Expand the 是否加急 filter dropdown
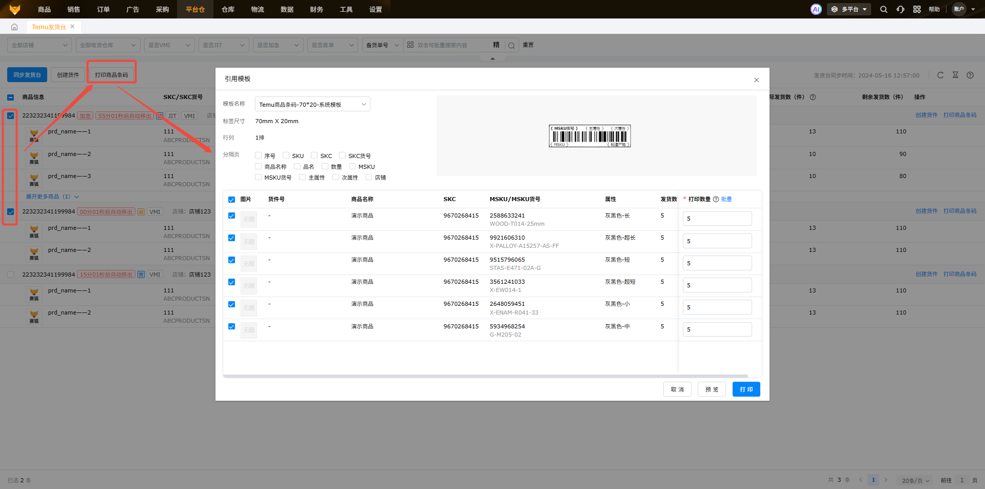 pyautogui.click(x=279, y=45)
